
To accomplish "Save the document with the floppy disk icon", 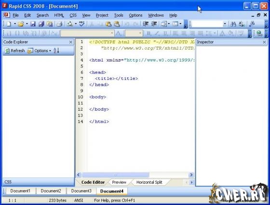I will point(33,24).
